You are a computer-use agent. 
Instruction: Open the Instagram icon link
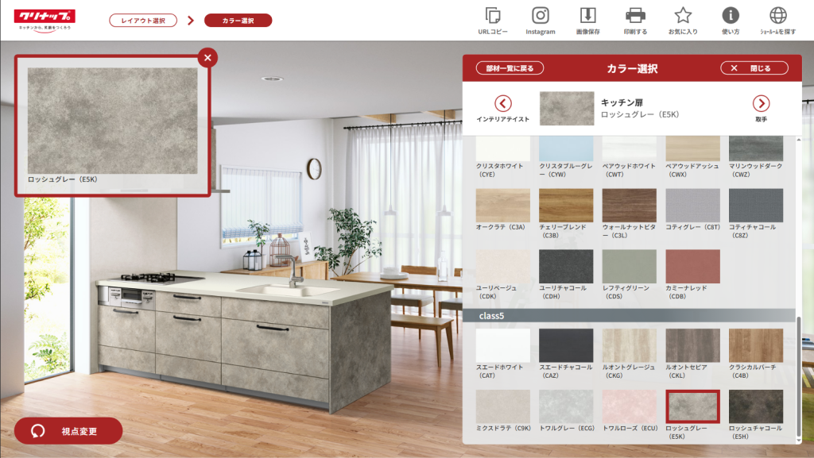[541, 16]
